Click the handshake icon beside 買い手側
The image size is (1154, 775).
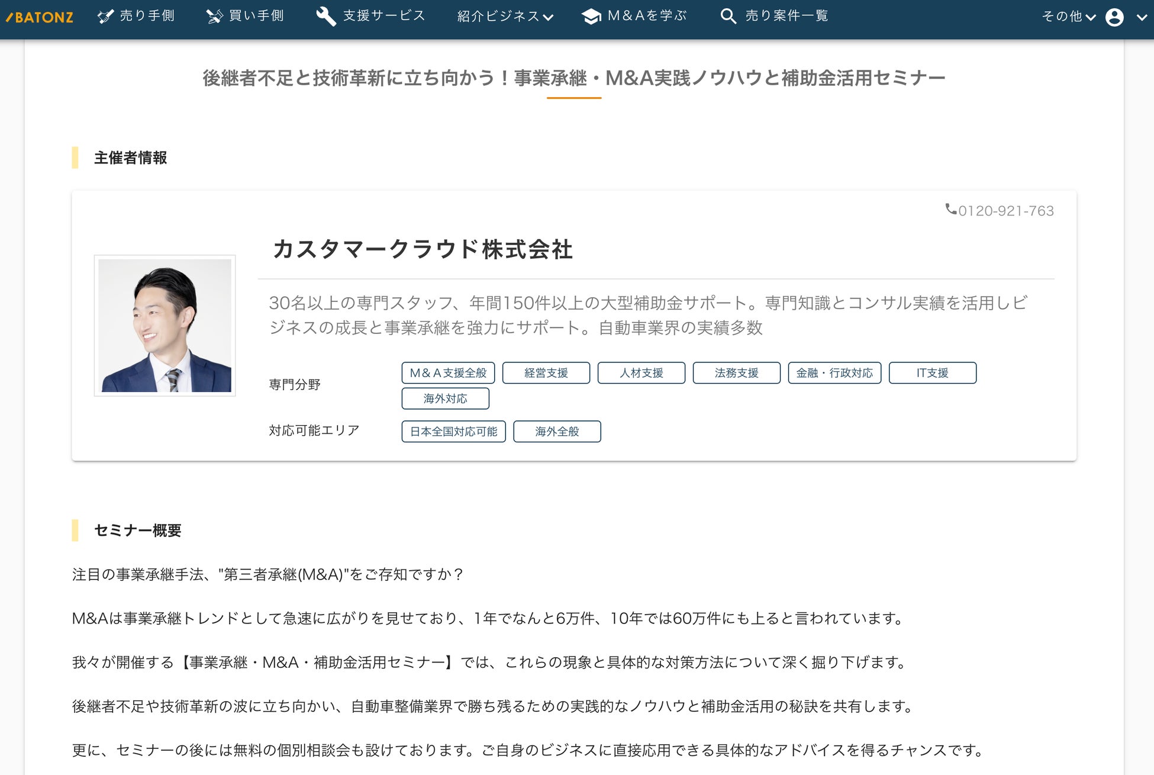[214, 17]
